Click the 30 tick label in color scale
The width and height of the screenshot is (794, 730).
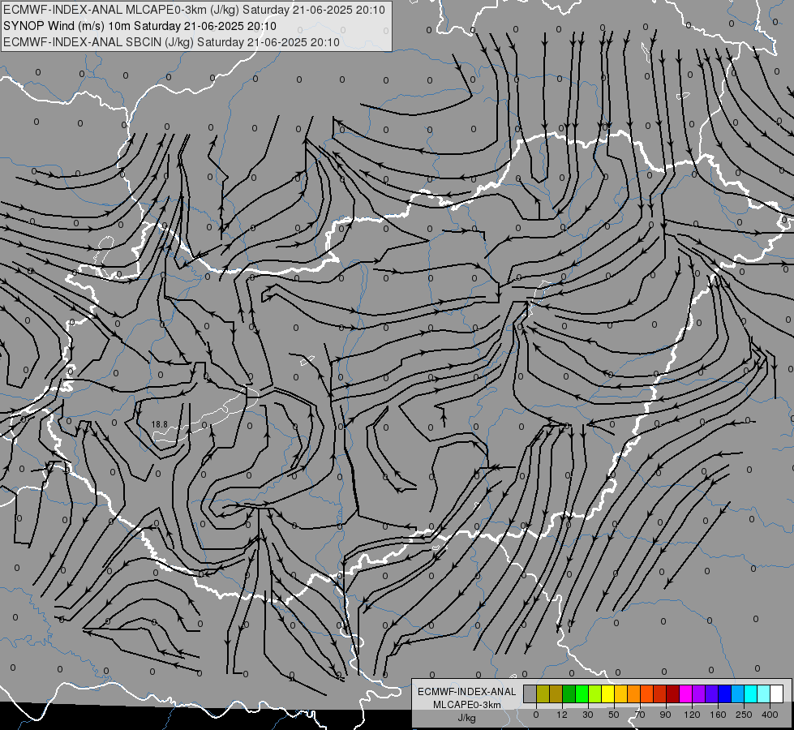tap(588, 715)
